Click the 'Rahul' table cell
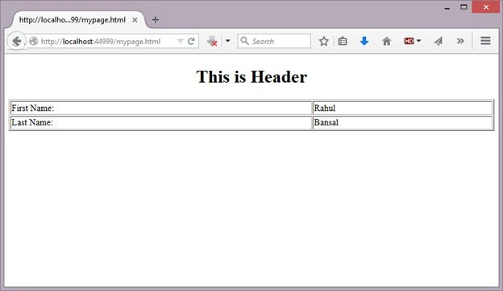Image resolution: width=503 pixels, height=291 pixels. (x=402, y=108)
